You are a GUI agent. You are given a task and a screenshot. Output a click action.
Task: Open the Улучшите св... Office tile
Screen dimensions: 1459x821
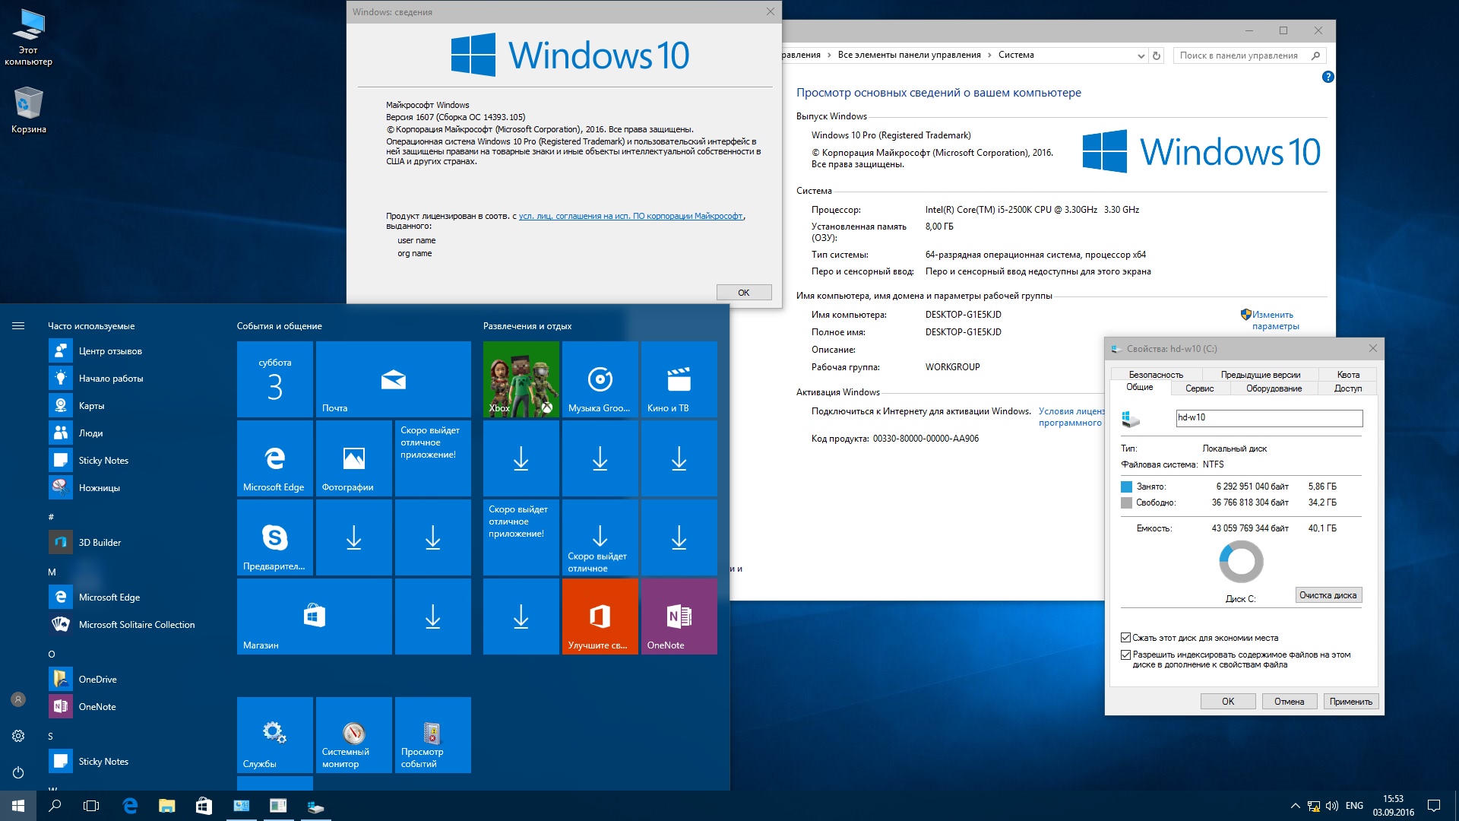coord(600,616)
